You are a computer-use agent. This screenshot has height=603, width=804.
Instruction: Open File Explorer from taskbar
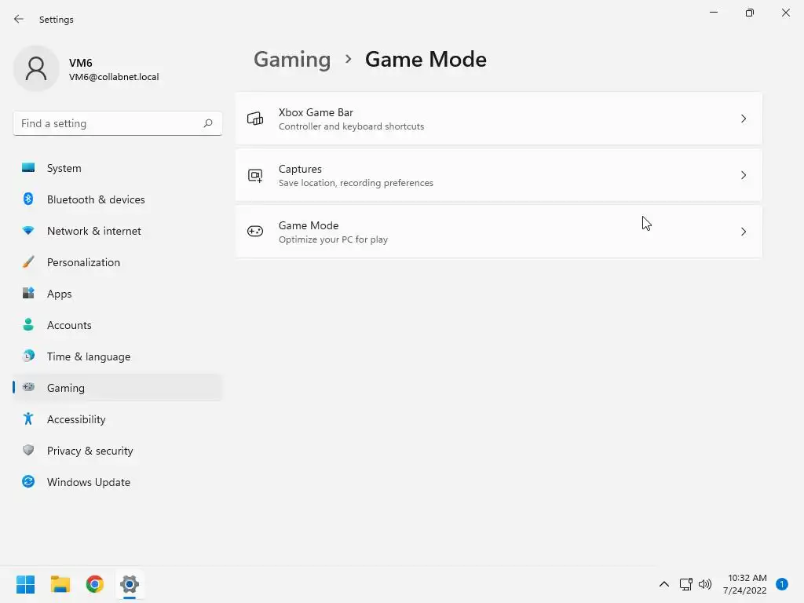[60, 584]
